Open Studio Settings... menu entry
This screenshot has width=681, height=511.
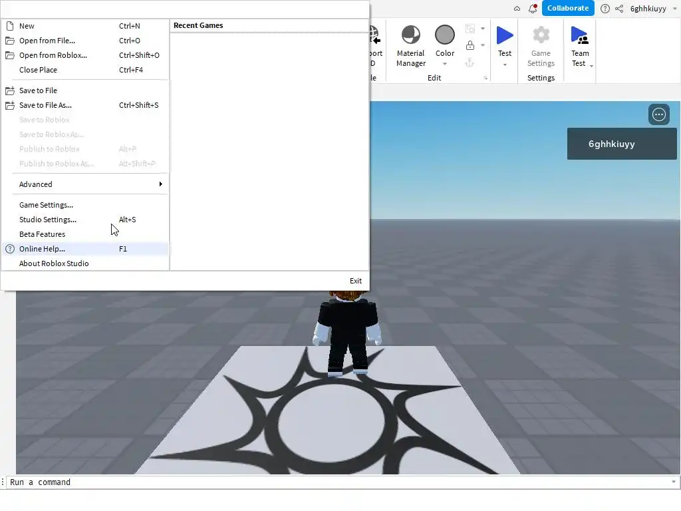(85, 220)
